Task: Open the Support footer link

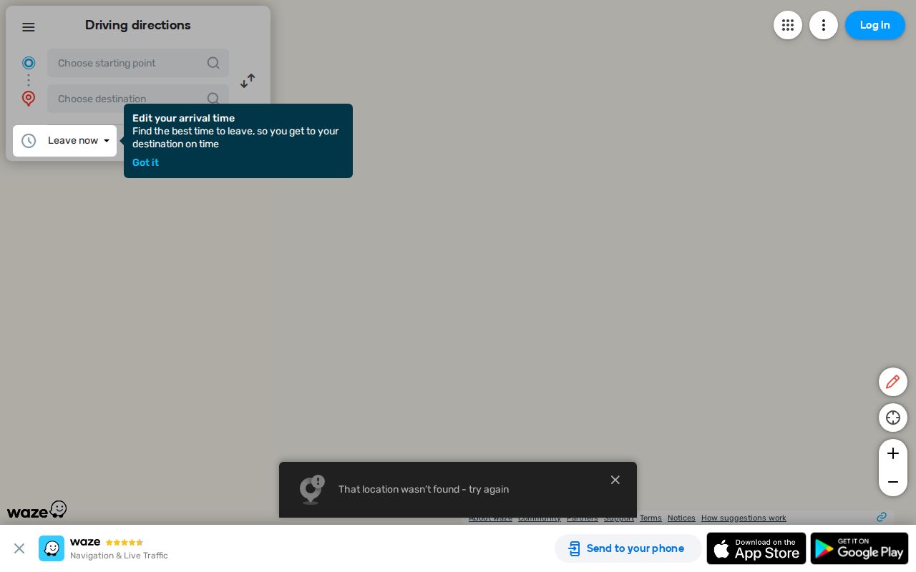Action: (x=619, y=518)
